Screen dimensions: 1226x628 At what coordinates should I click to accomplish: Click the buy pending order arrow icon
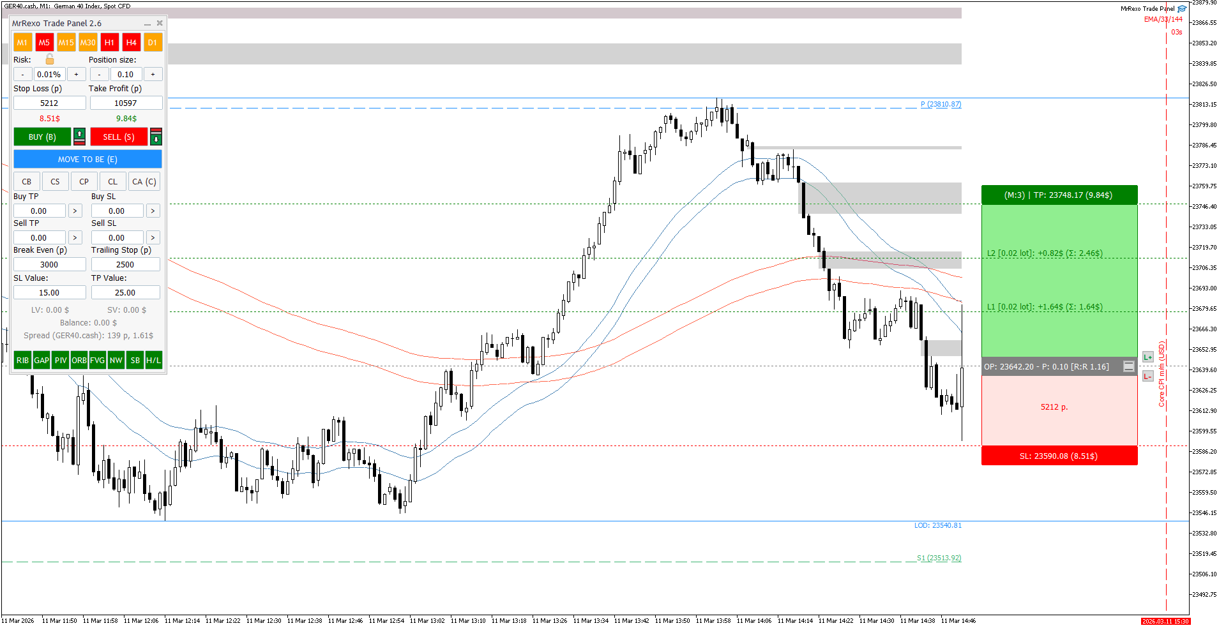click(x=79, y=137)
